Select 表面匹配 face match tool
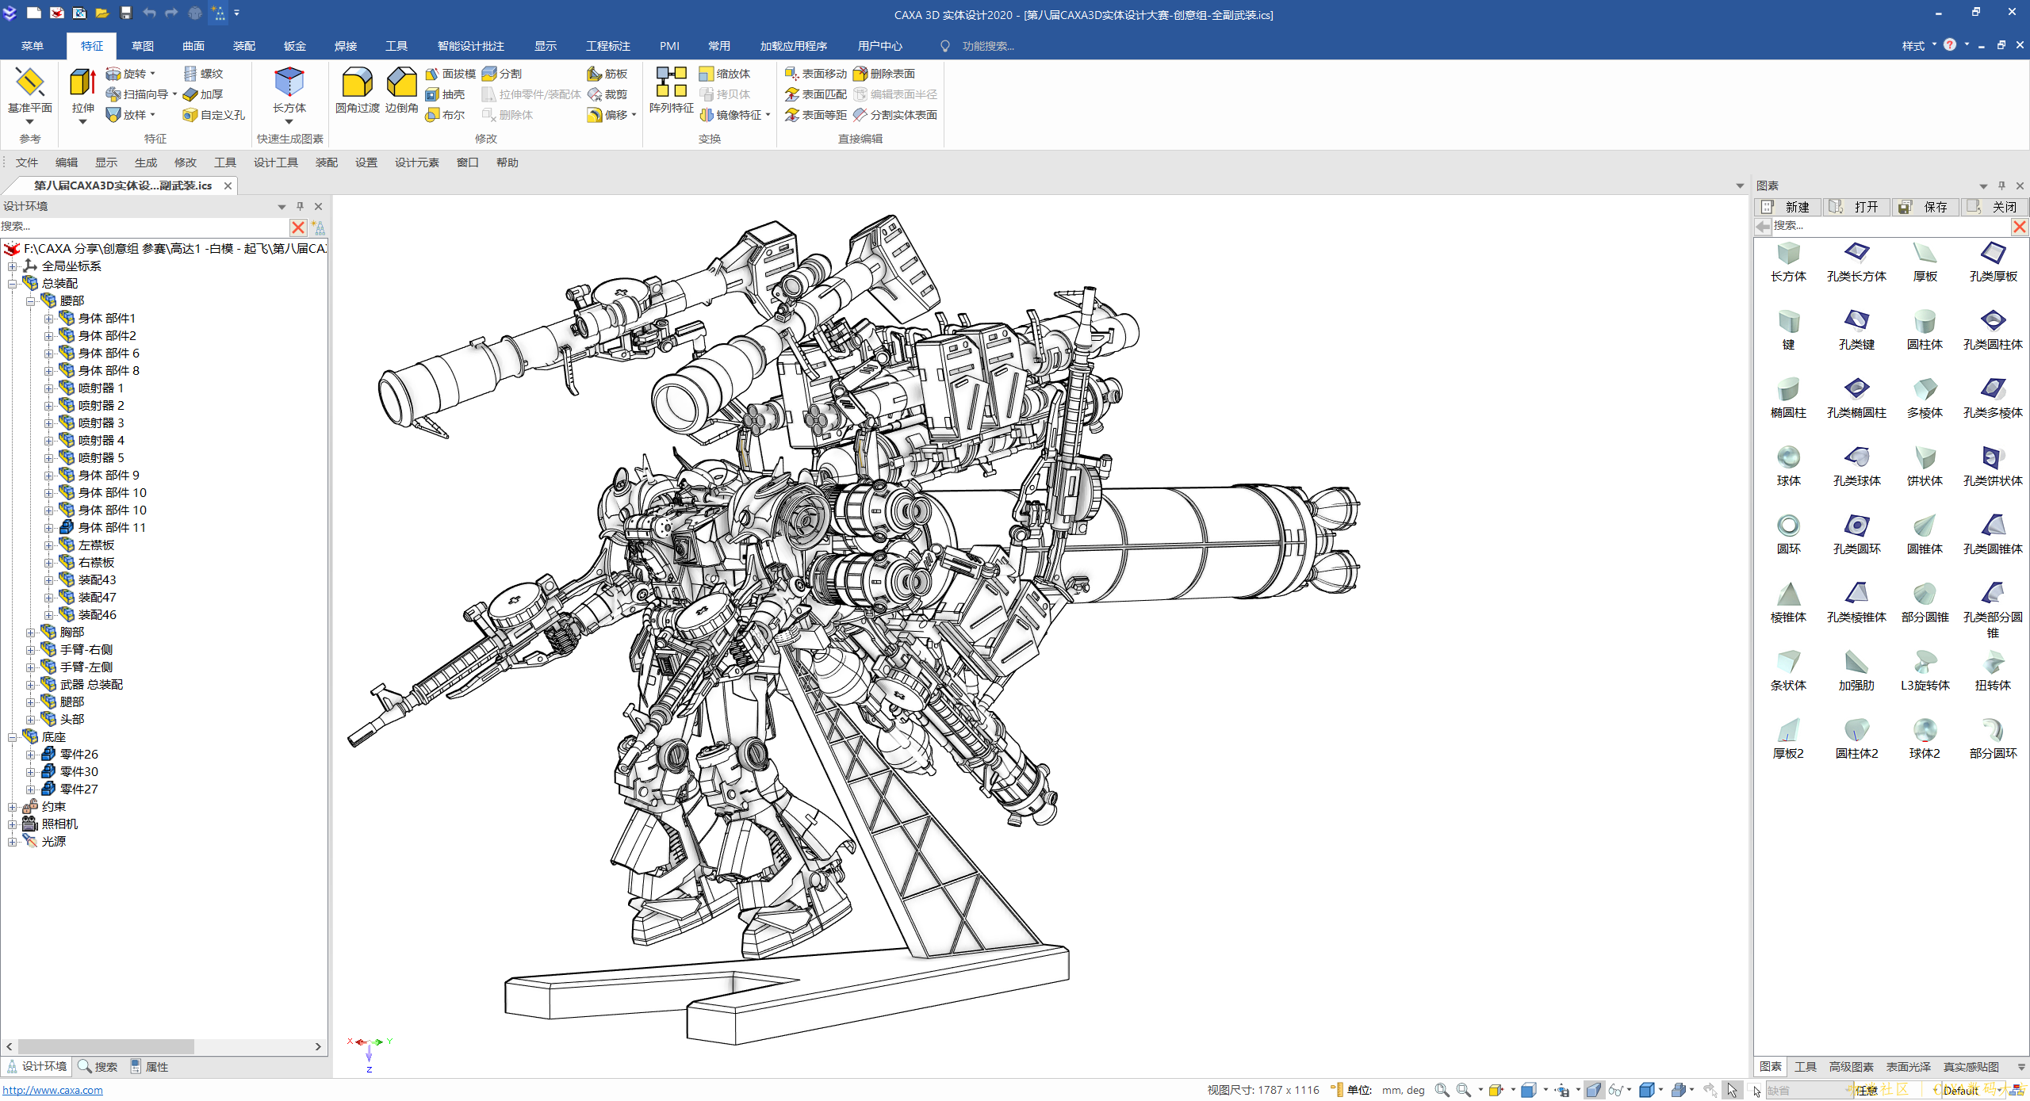 coord(816,94)
